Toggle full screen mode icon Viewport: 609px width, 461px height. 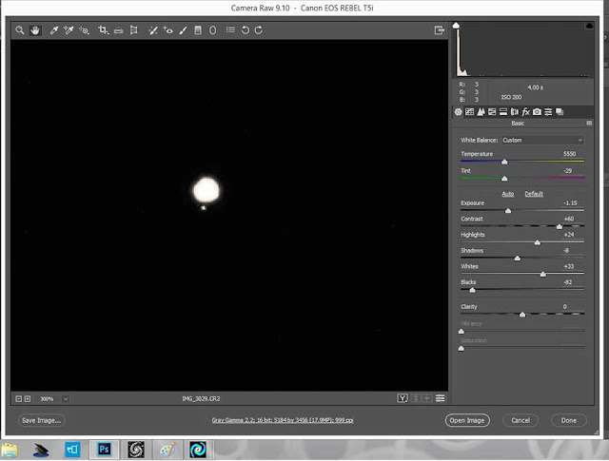pos(439,29)
